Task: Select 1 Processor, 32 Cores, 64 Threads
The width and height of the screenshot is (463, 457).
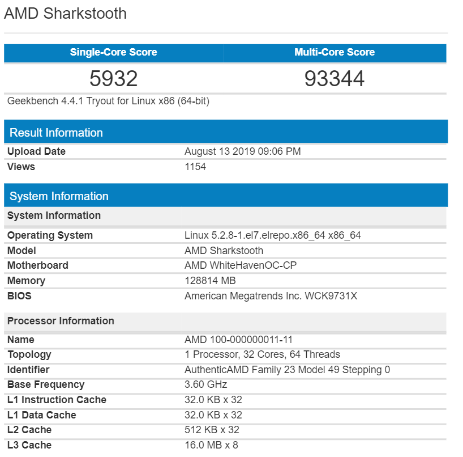Action: (262, 354)
